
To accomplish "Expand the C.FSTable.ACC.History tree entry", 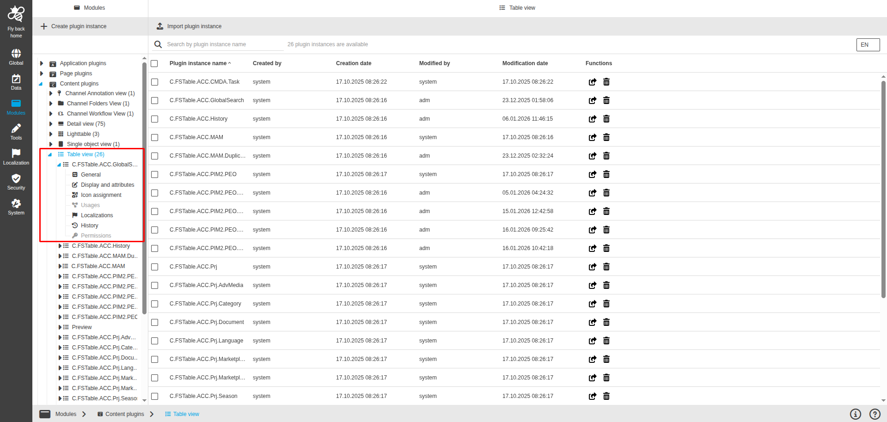I will (x=60, y=245).
